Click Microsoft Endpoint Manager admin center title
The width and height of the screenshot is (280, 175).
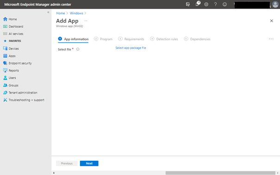point(37,5)
